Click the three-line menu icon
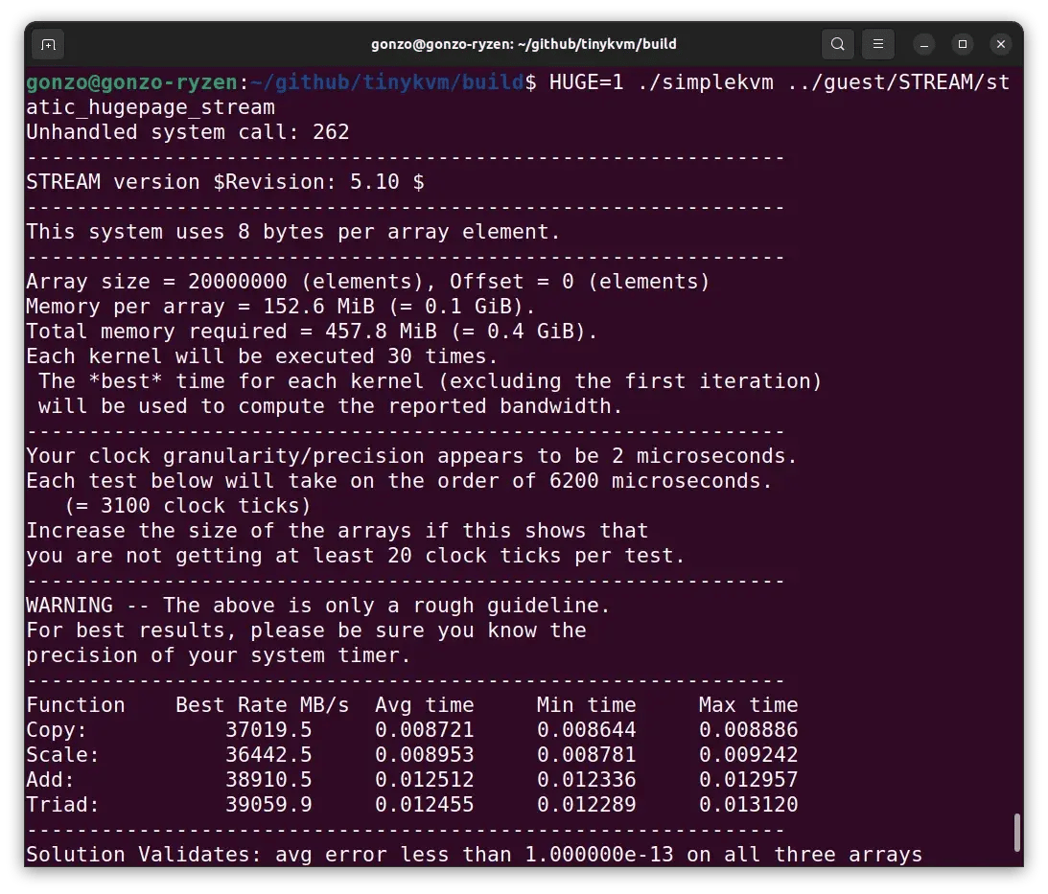This screenshot has width=1048, height=894. click(877, 43)
